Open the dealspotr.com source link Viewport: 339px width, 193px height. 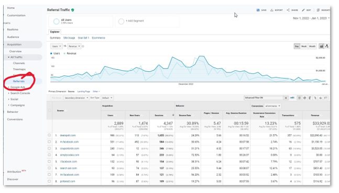pyautogui.click(x=68, y=135)
